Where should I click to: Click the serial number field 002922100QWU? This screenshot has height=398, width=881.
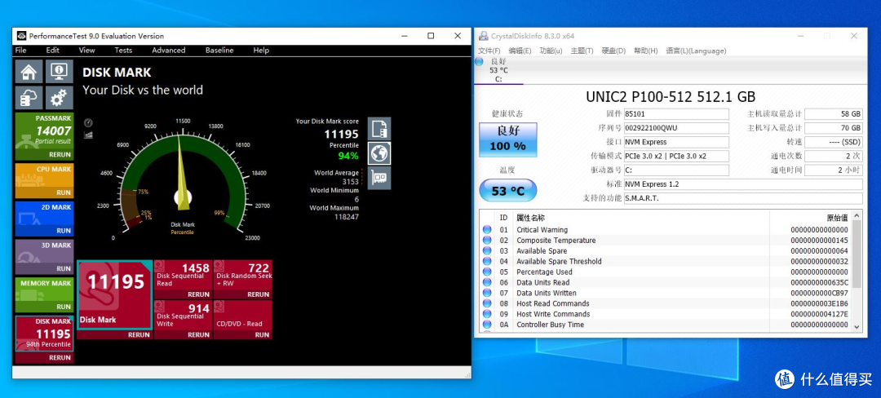[676, 128]
